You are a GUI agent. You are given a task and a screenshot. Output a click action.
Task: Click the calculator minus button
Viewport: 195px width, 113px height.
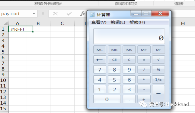coord(144,89)
